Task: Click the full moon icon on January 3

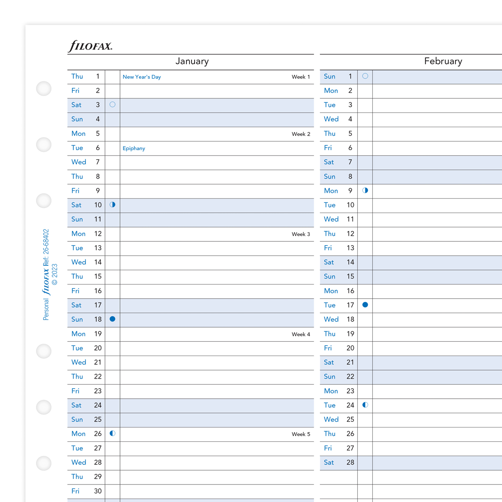Action: click(113, 105)
